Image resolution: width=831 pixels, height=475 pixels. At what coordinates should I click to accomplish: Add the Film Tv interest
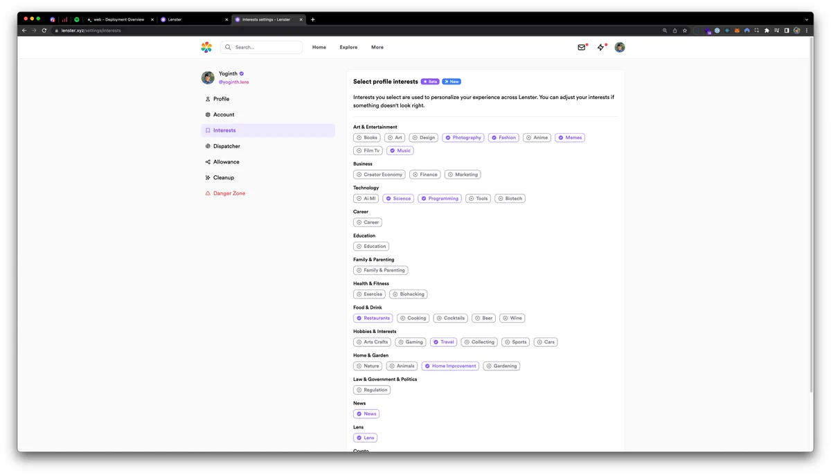[x=368, y=150]
